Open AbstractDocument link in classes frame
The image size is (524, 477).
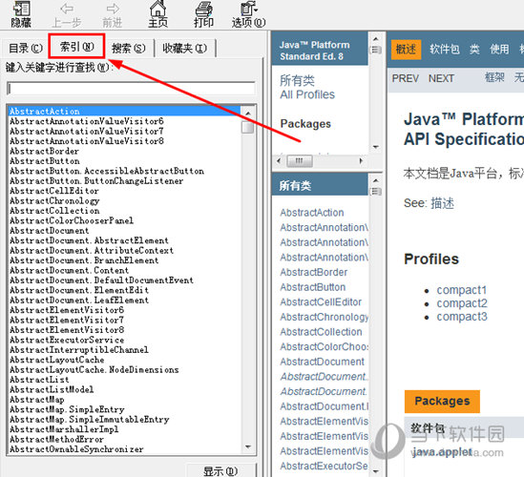point(323,362)
